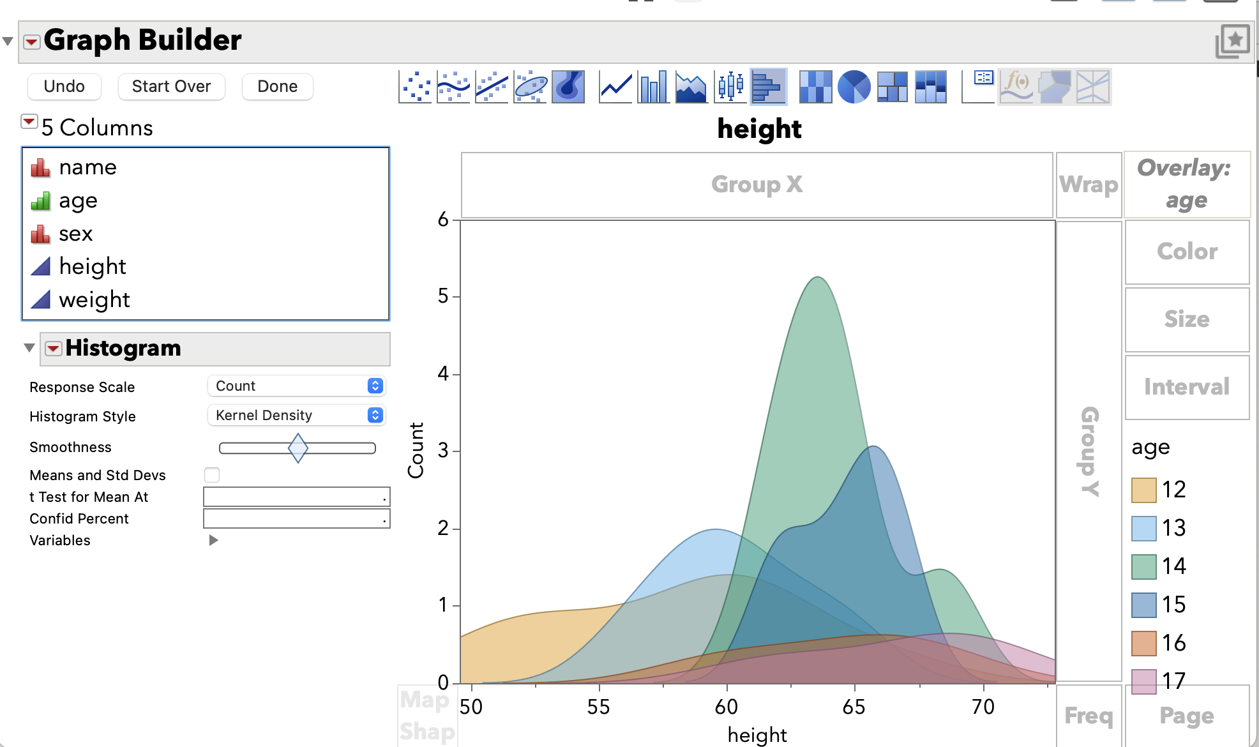Select the Points element icon
The image size is (1259, 747).
tap(414, 87)
